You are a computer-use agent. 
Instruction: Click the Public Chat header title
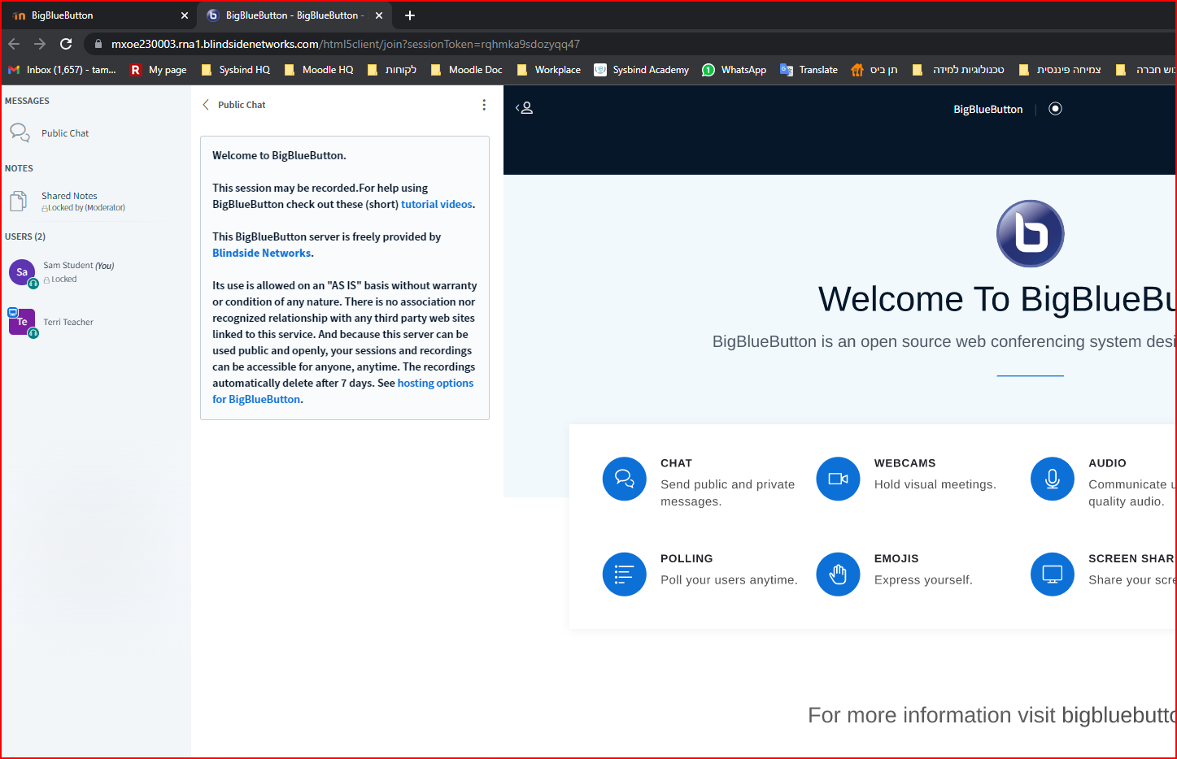click(x=242, y=105)
